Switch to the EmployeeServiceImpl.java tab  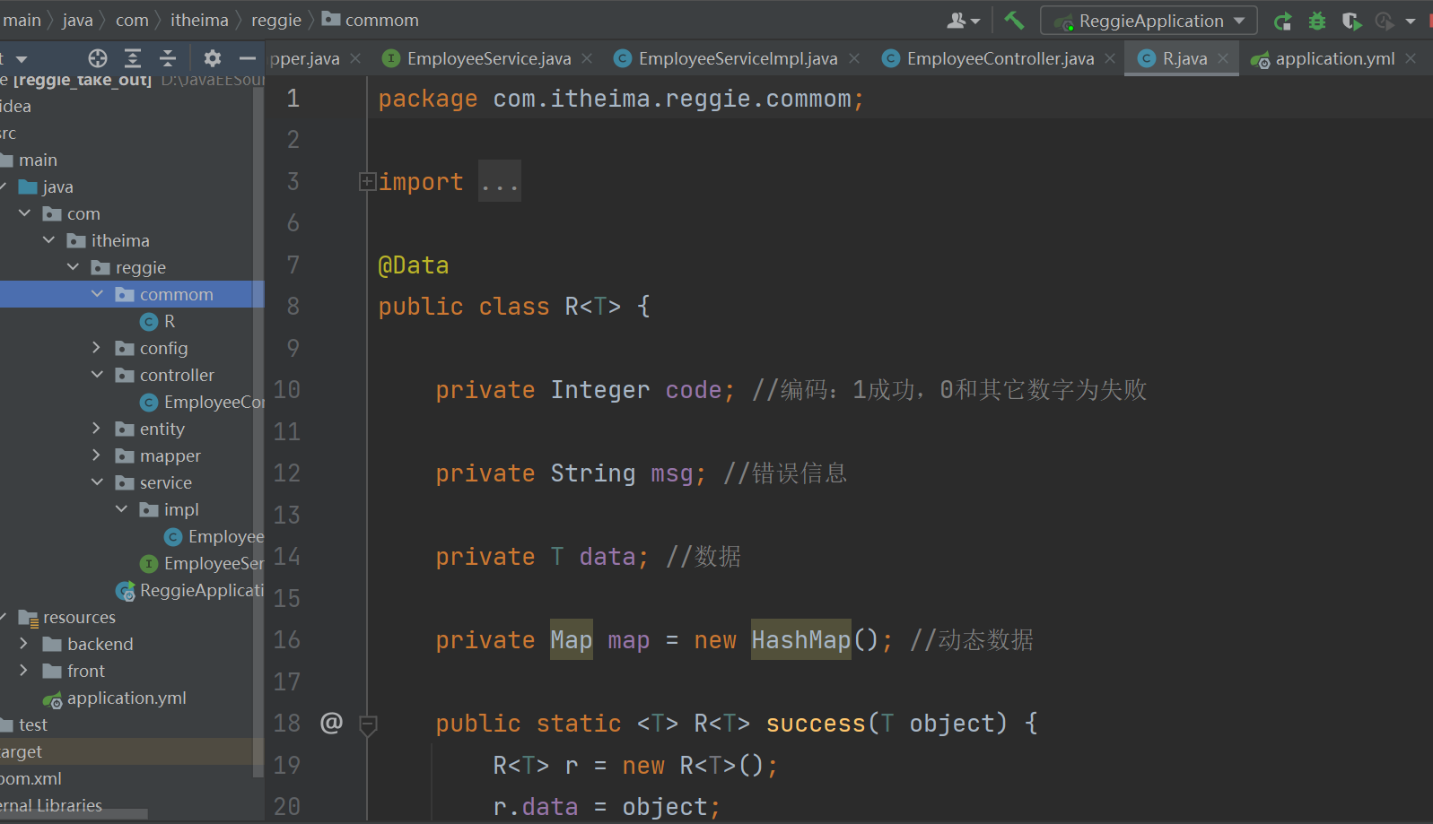pos(738,58)
